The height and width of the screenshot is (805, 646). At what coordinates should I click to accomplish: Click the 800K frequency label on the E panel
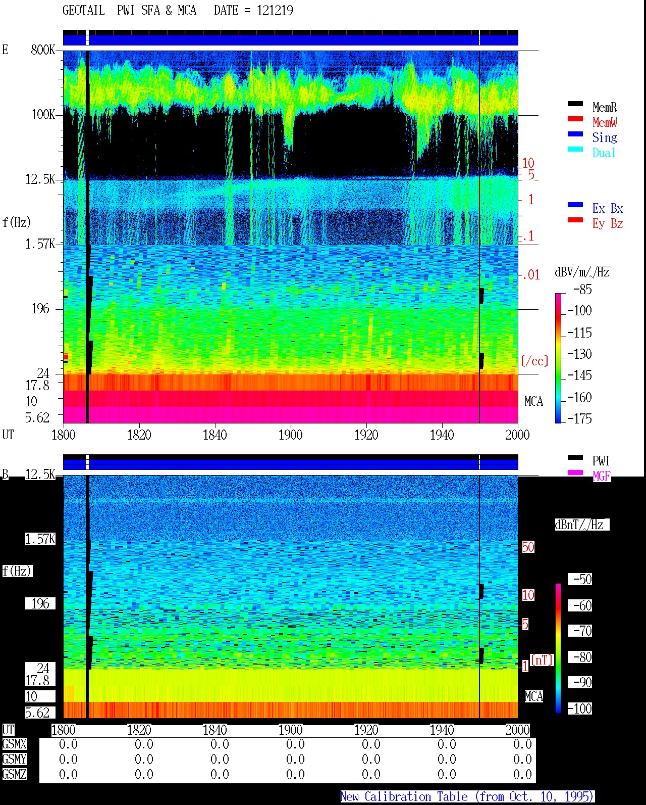[x=43, y=50]
